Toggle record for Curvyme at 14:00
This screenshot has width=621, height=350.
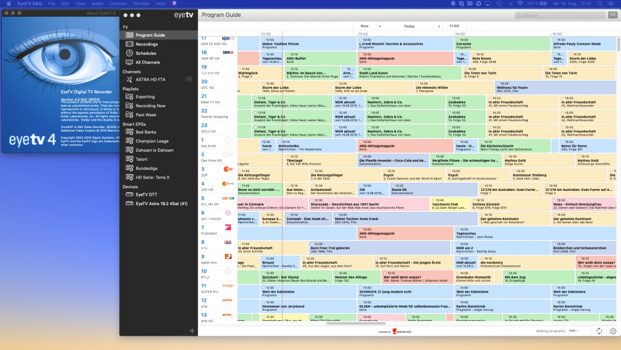(458, 40)
